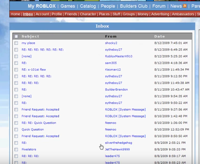
Task: Click Home in the red sub-menu
Action: tap(15, 14)
